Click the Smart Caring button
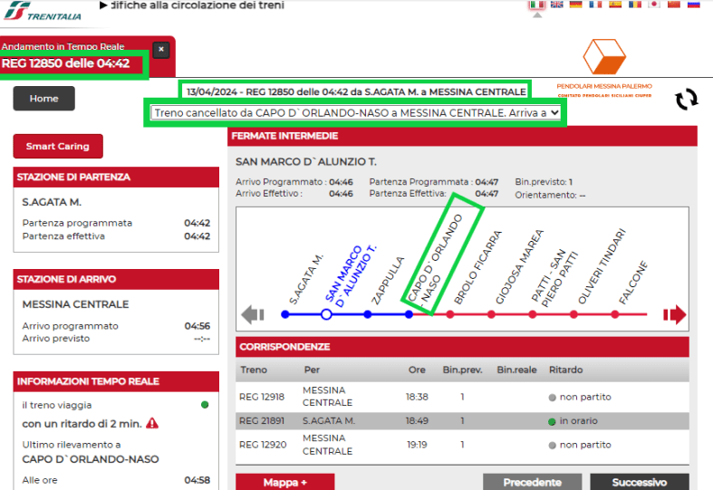713x490 pixels. tap(58, 146)
